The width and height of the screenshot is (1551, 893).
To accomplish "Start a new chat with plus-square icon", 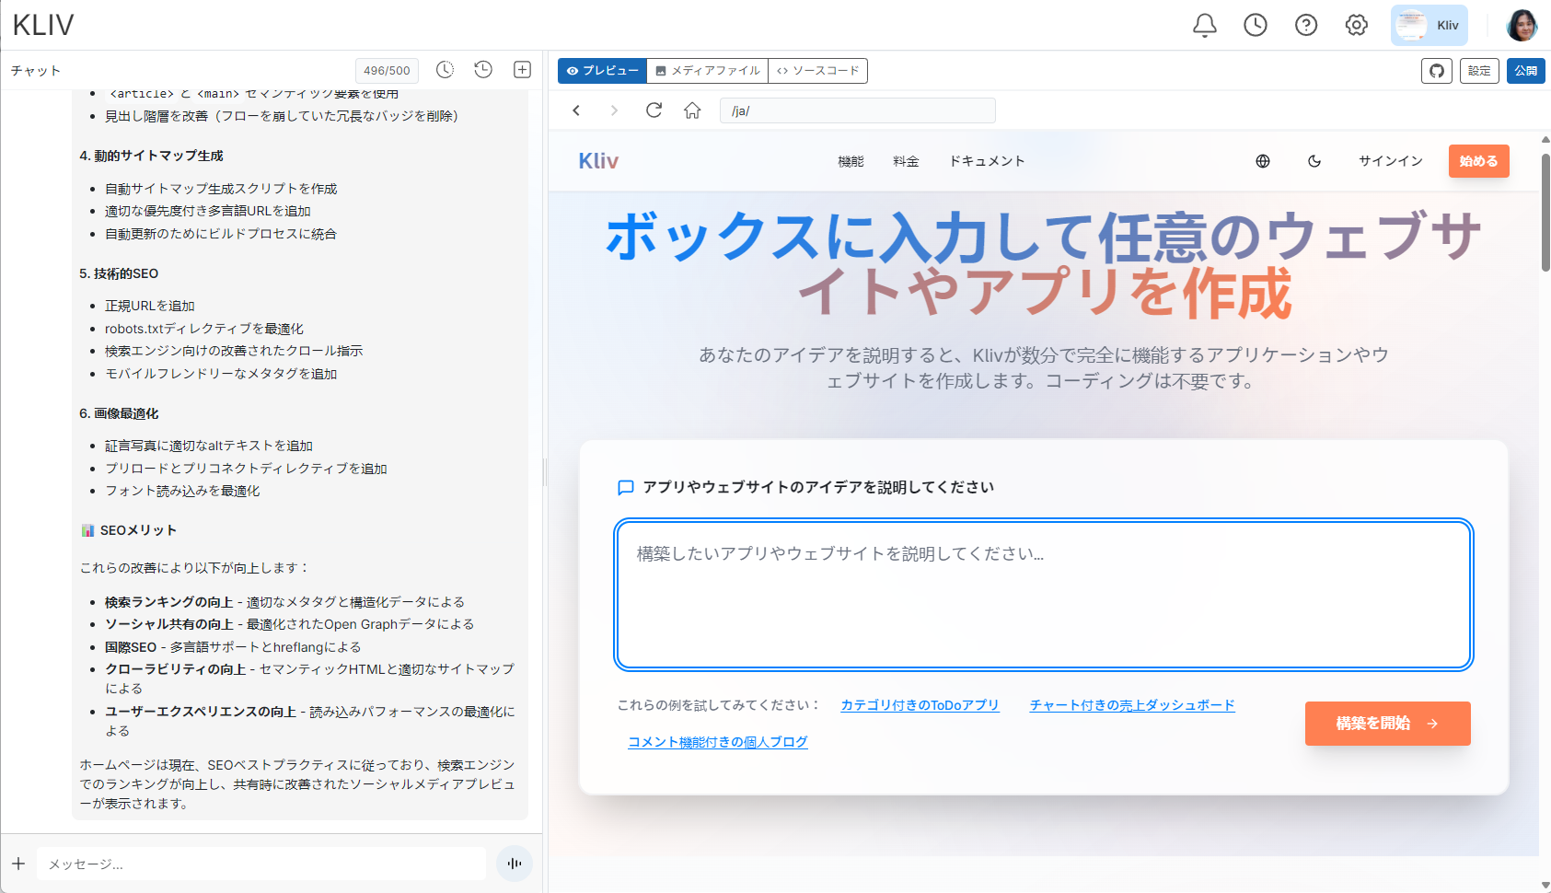I will click(522, 70).
